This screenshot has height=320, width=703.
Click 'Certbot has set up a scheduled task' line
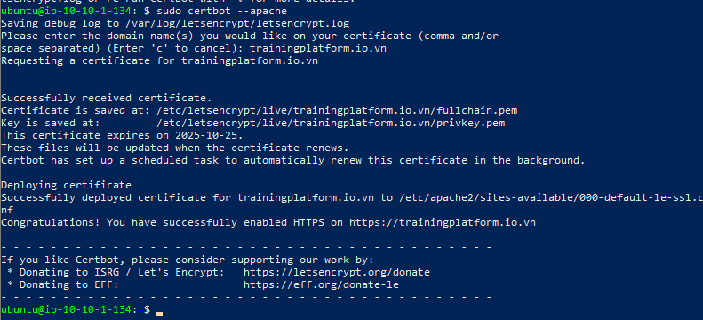tap(293, 160)
